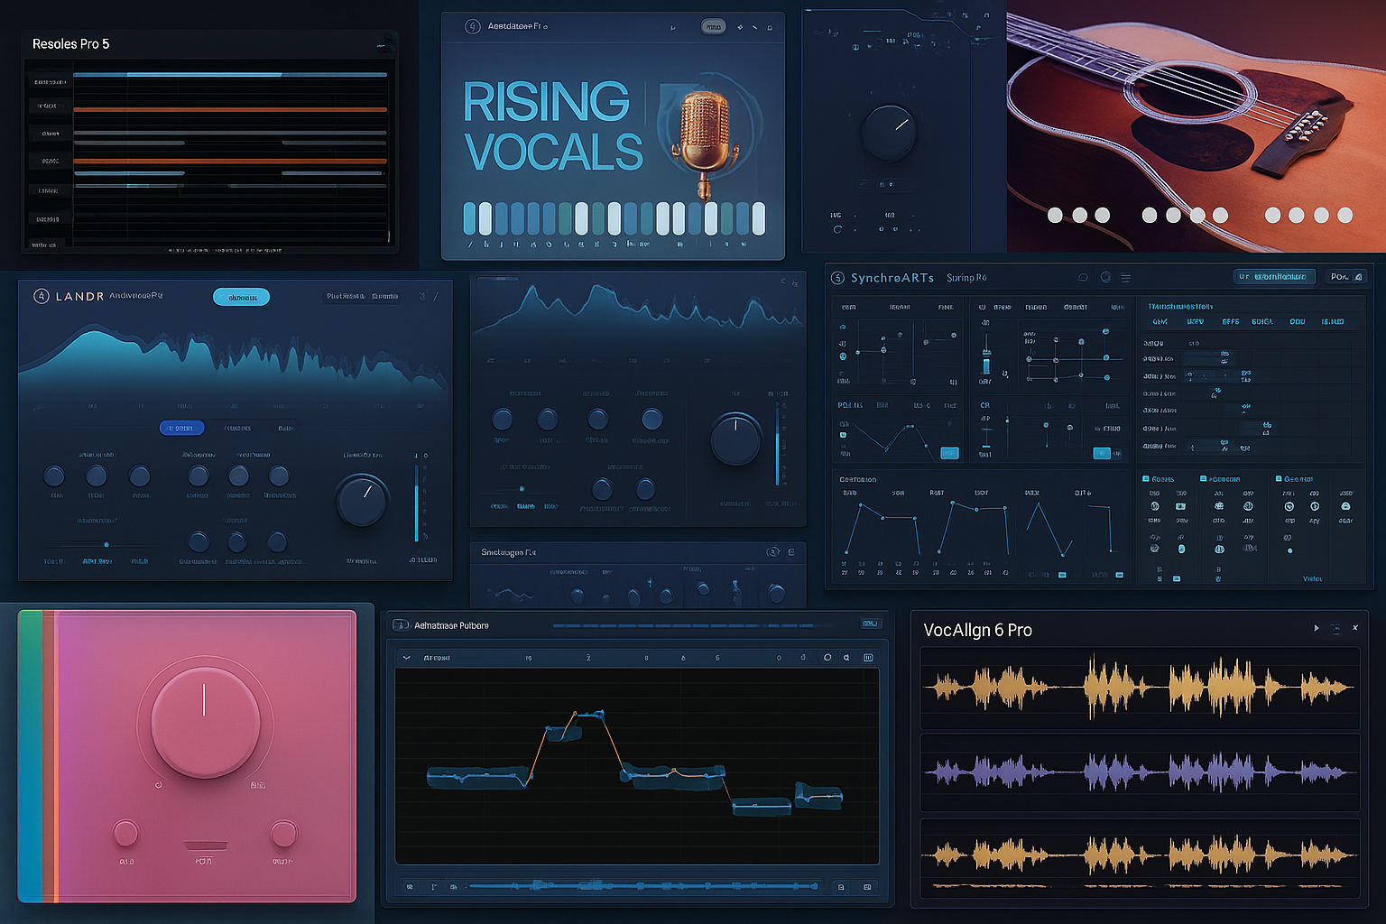Screen dimensions: 1386x924
Task: Click the Resoles Pro 5 title text
Action: click(70, 43)
